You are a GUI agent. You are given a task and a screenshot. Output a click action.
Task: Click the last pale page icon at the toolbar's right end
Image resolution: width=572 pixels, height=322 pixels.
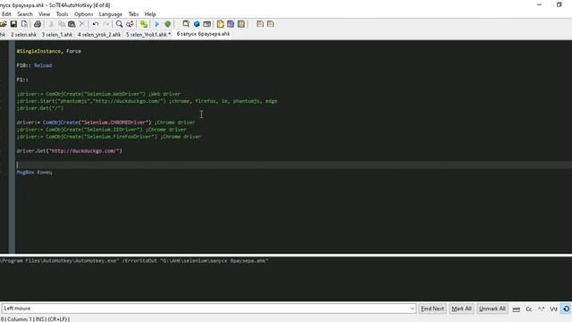270,24
